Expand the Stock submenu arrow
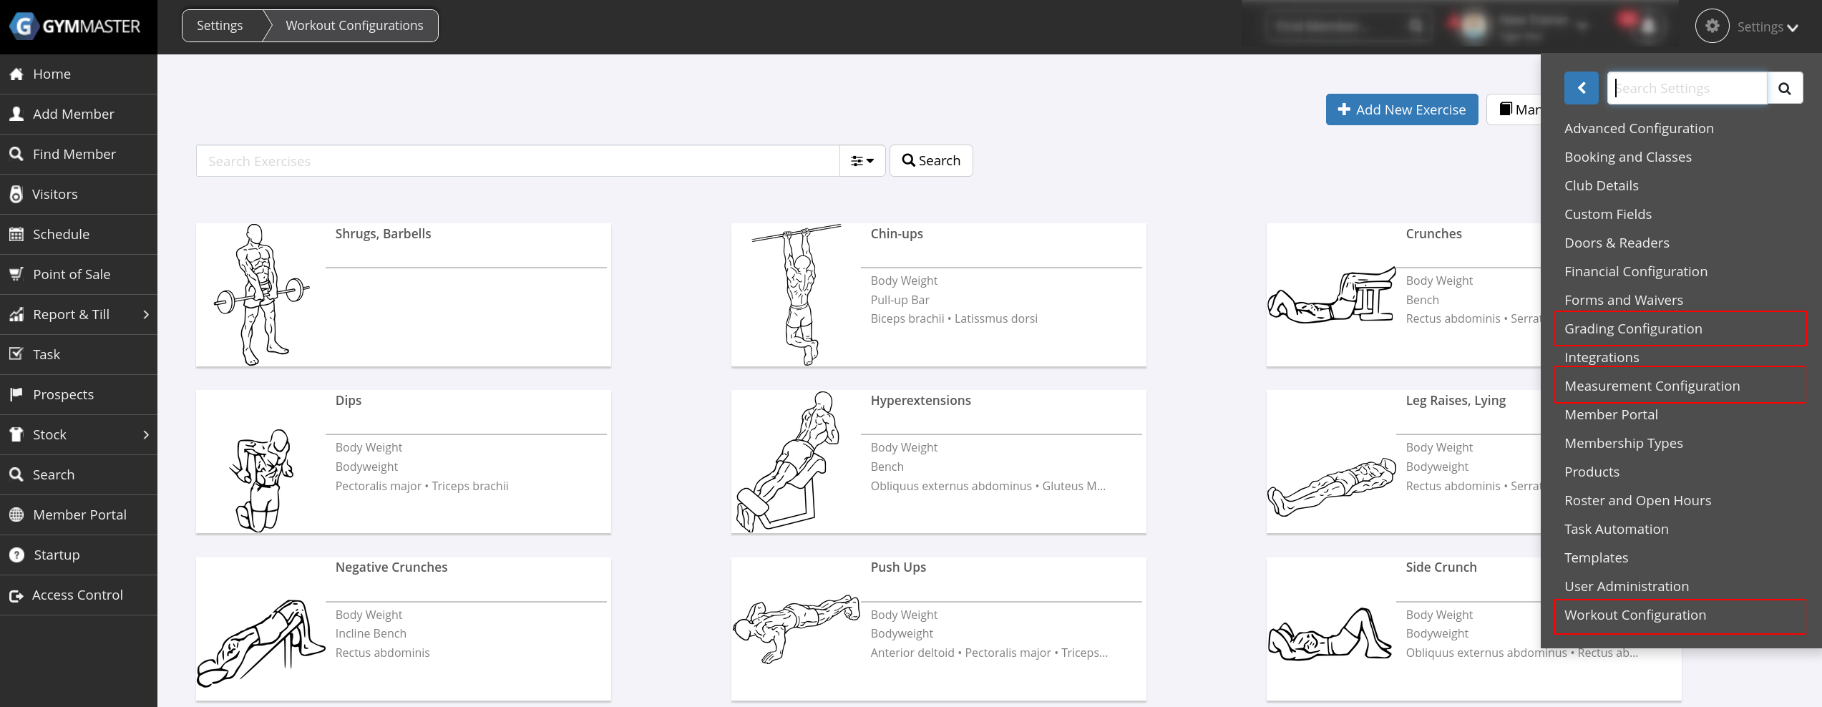Screen dimensions: 1822x707 coord(146,435)
